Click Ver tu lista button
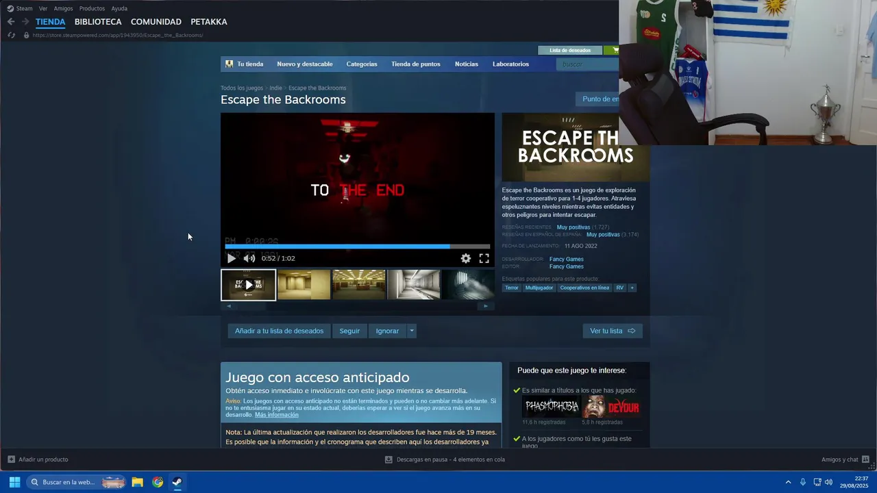 pyautogui.click(x=613, y=331)
